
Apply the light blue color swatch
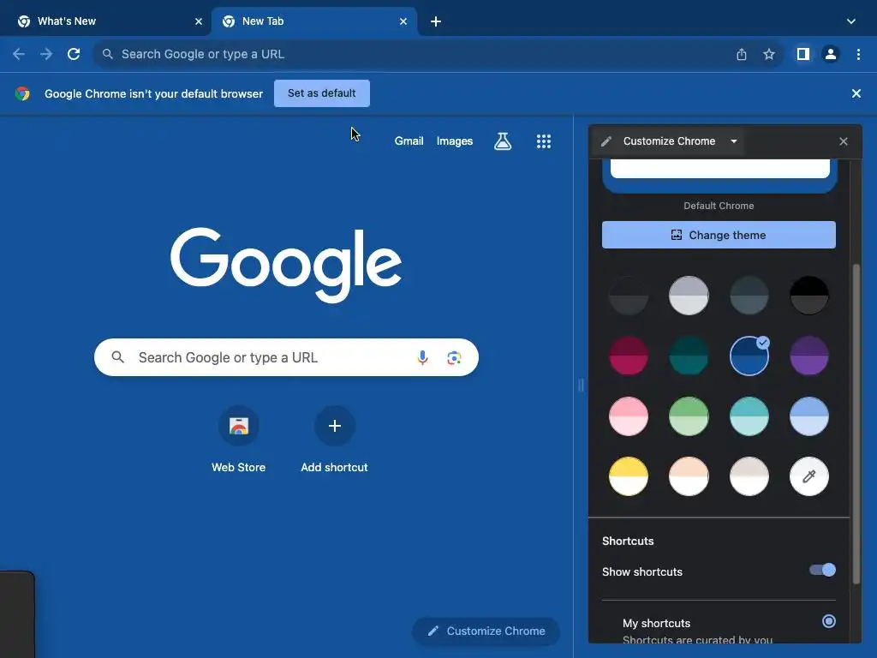[x=808, y=416]
